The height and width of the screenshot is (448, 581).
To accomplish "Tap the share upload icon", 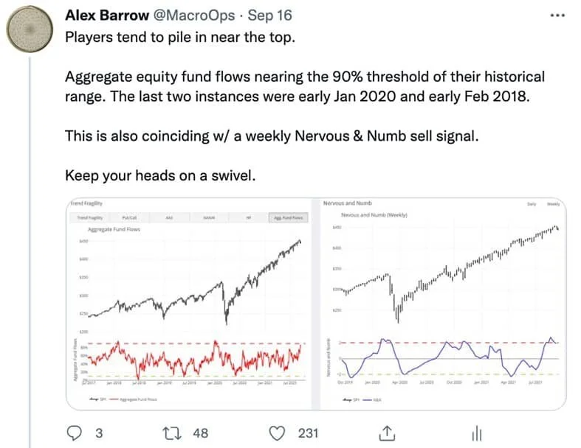I will (x=387, y=433).
